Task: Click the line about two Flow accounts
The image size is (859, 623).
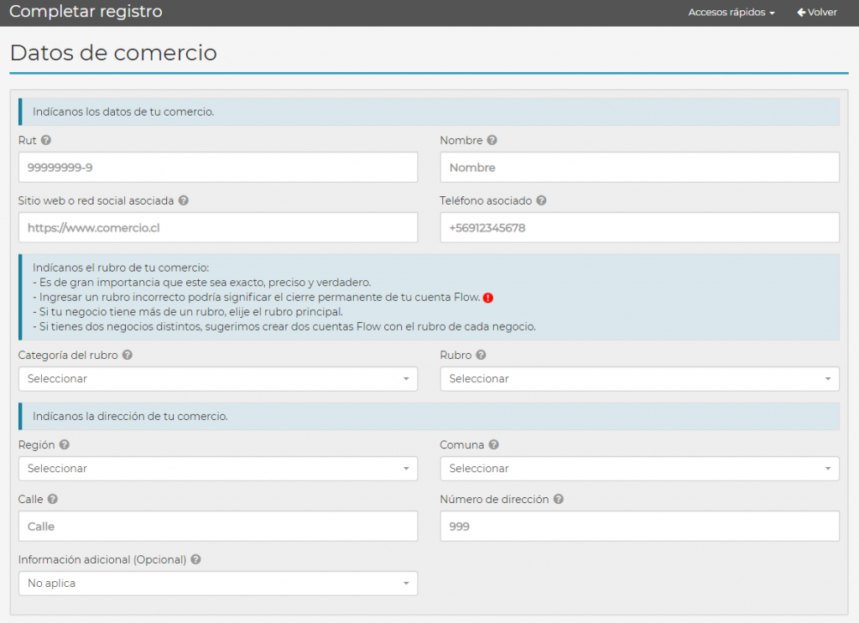Action: tap(284, 327)
